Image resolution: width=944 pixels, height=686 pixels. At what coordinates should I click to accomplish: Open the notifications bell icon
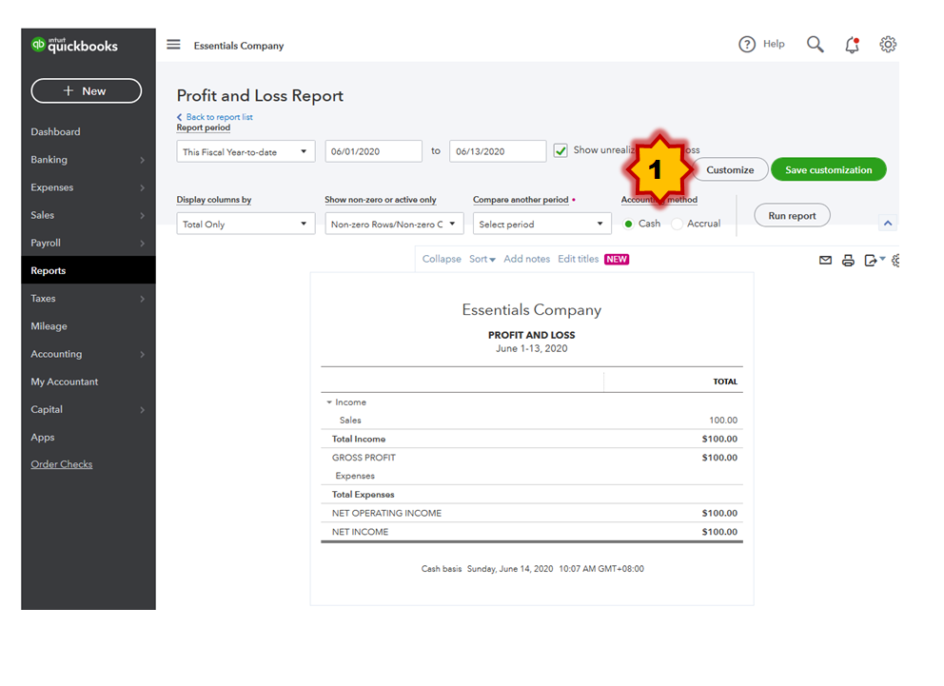click(852, 45)
